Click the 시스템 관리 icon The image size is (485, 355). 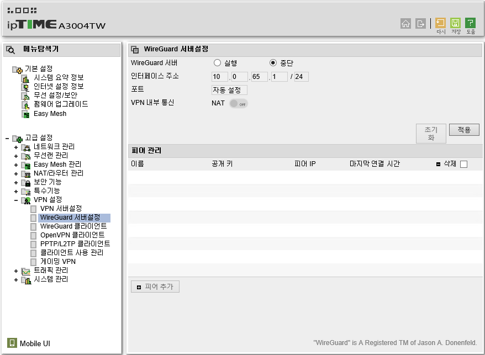coord(25,280)
